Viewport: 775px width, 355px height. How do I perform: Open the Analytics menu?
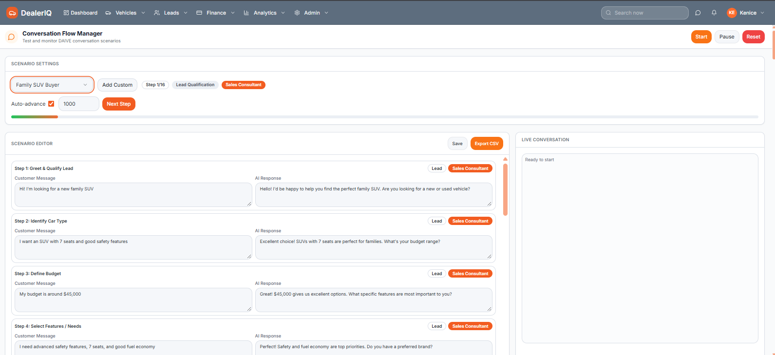[x=265, y=13]
